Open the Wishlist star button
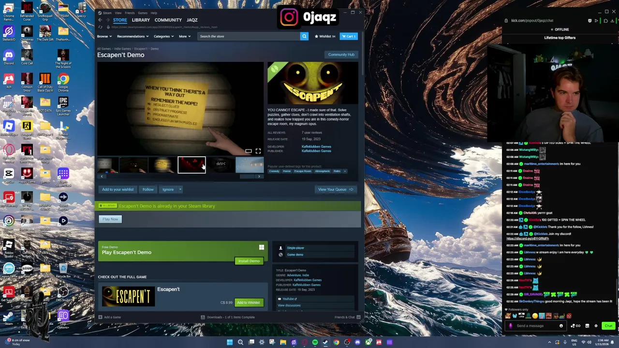619x348 pixels. tap(325, 36)
